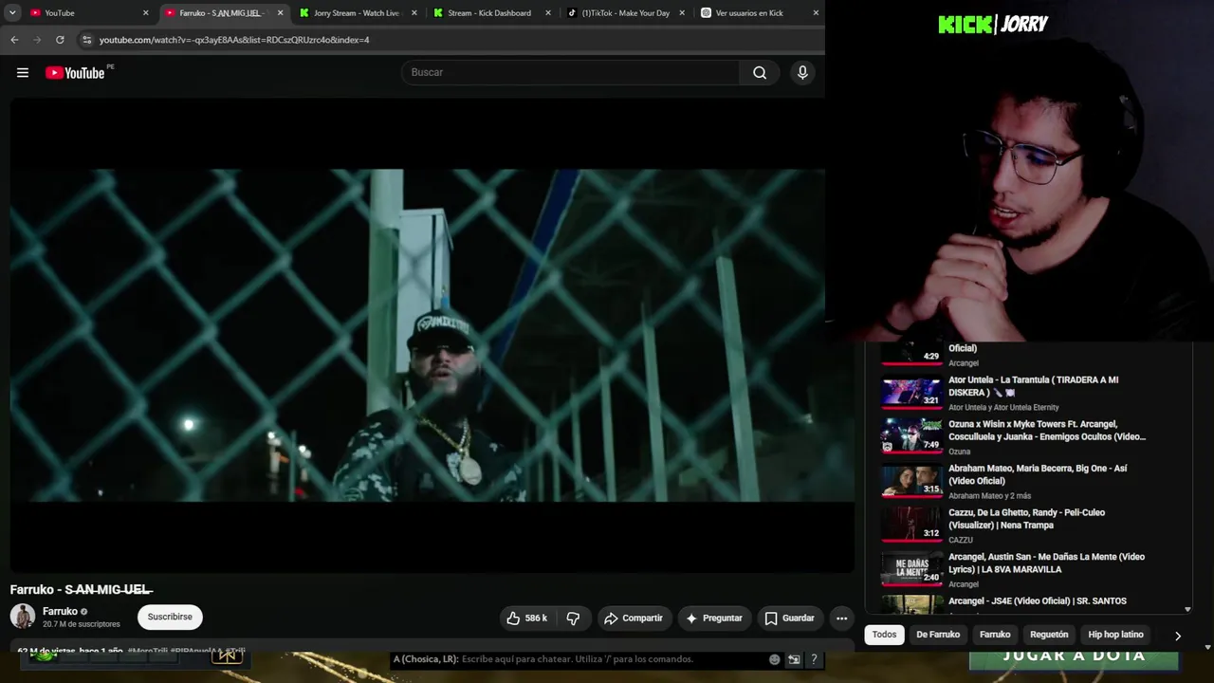Select the Hip hop latino filter chip
This screenshot has height=683, width=1214.
[x=1115, y=635]
